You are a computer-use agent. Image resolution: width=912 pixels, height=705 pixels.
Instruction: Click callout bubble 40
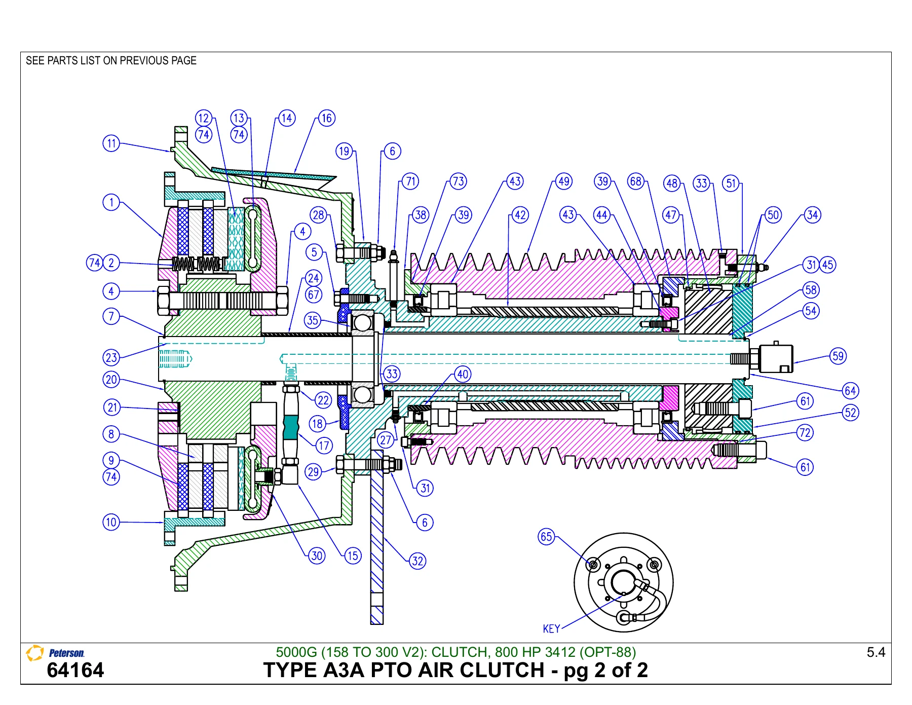[463, 375]
